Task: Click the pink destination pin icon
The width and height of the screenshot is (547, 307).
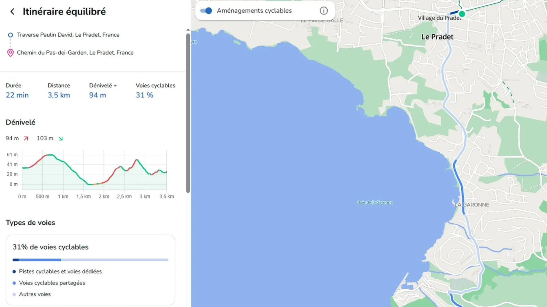Action: point(11,53)
